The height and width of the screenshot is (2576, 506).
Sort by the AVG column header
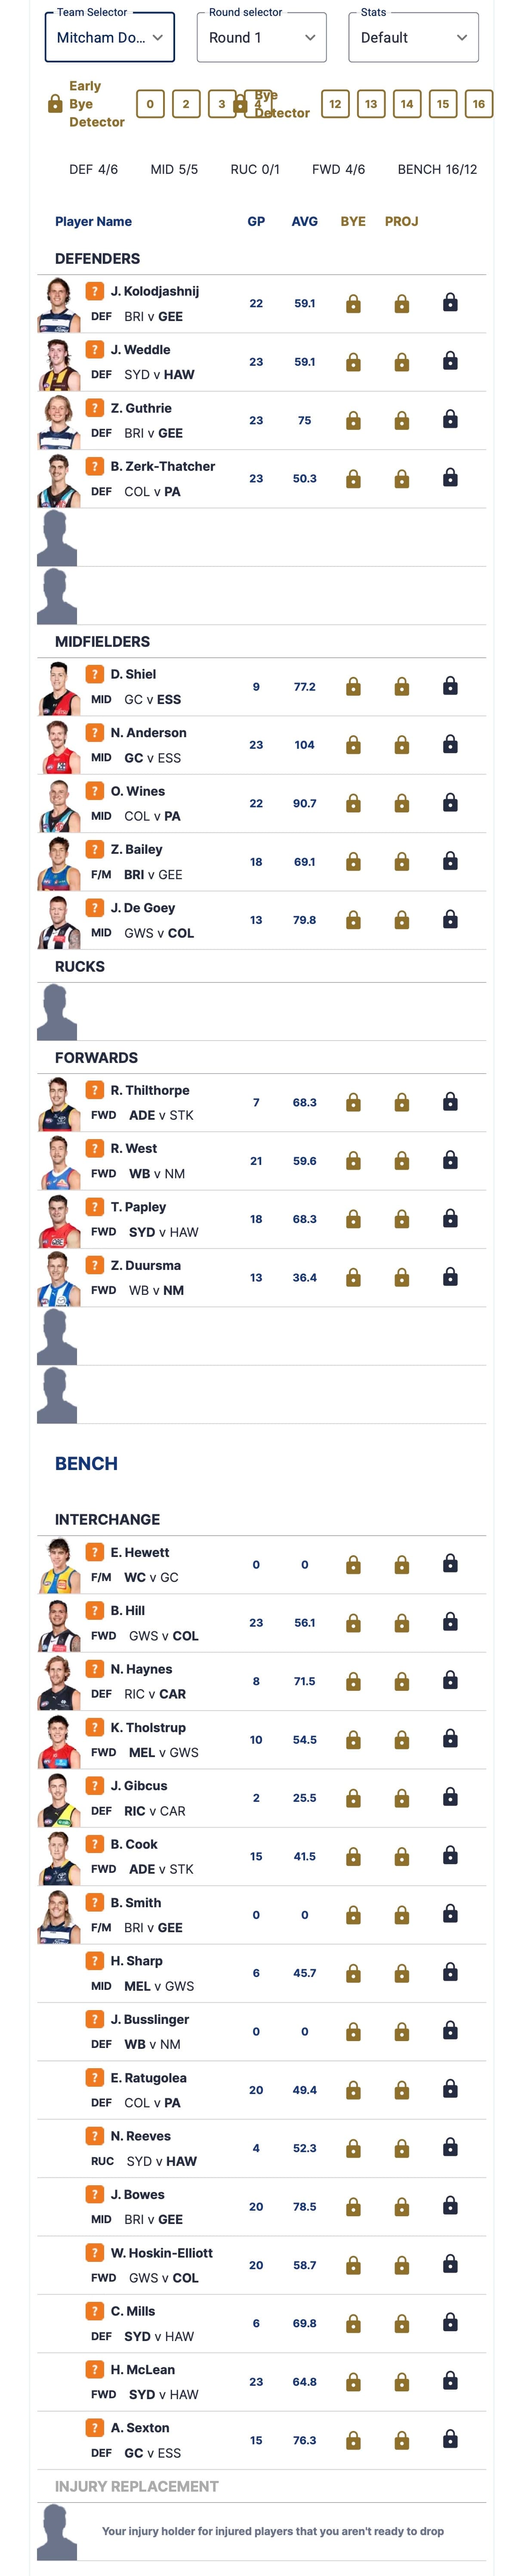coord(305,222)
